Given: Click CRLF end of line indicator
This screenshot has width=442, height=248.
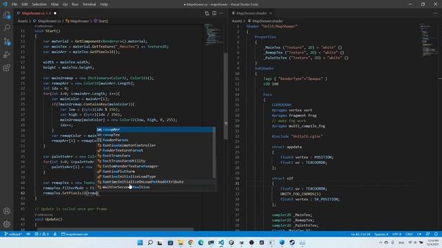Looking at the screenshot, I should (409, 234).
